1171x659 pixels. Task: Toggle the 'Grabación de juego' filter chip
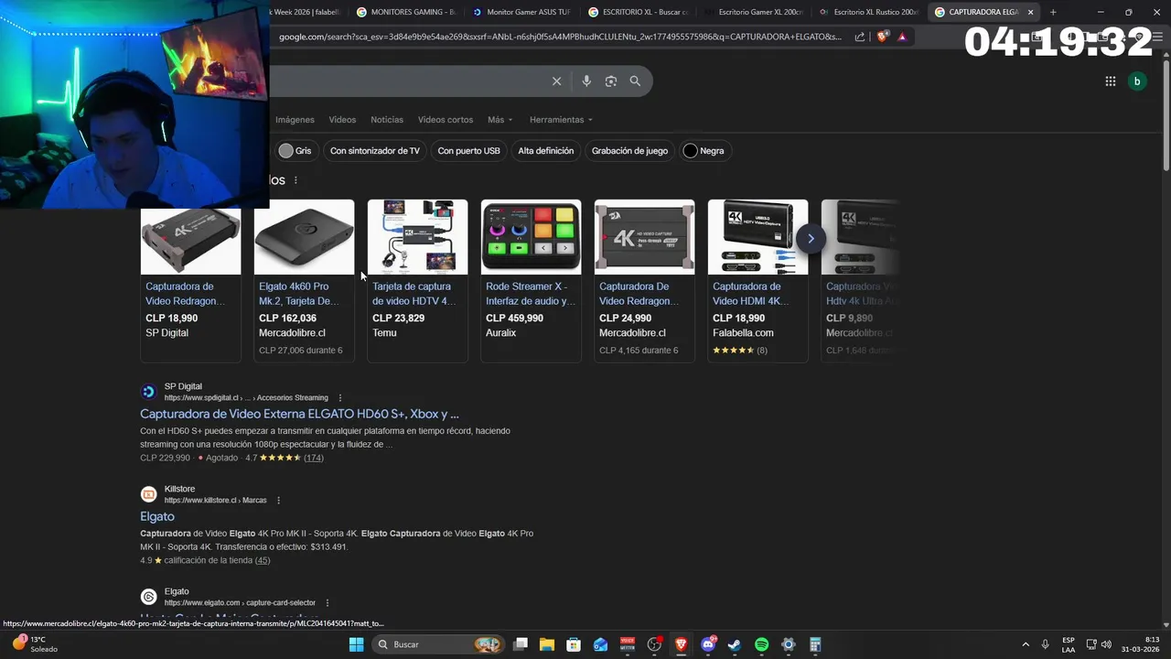pyautogui.click(x=629, y=151)
